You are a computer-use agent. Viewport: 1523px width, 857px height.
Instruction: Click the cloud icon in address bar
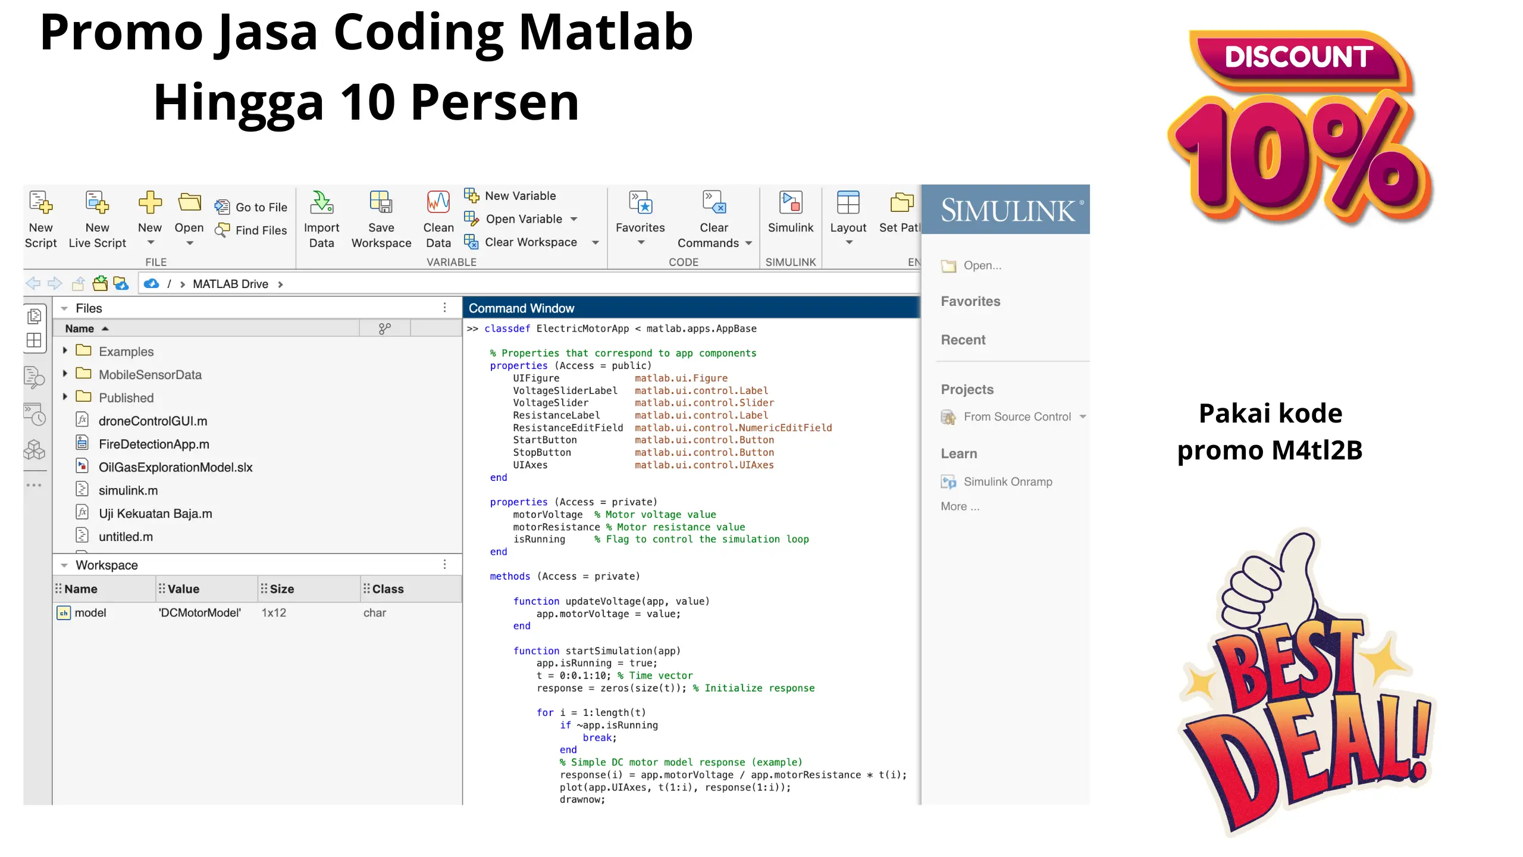point(152,284)
